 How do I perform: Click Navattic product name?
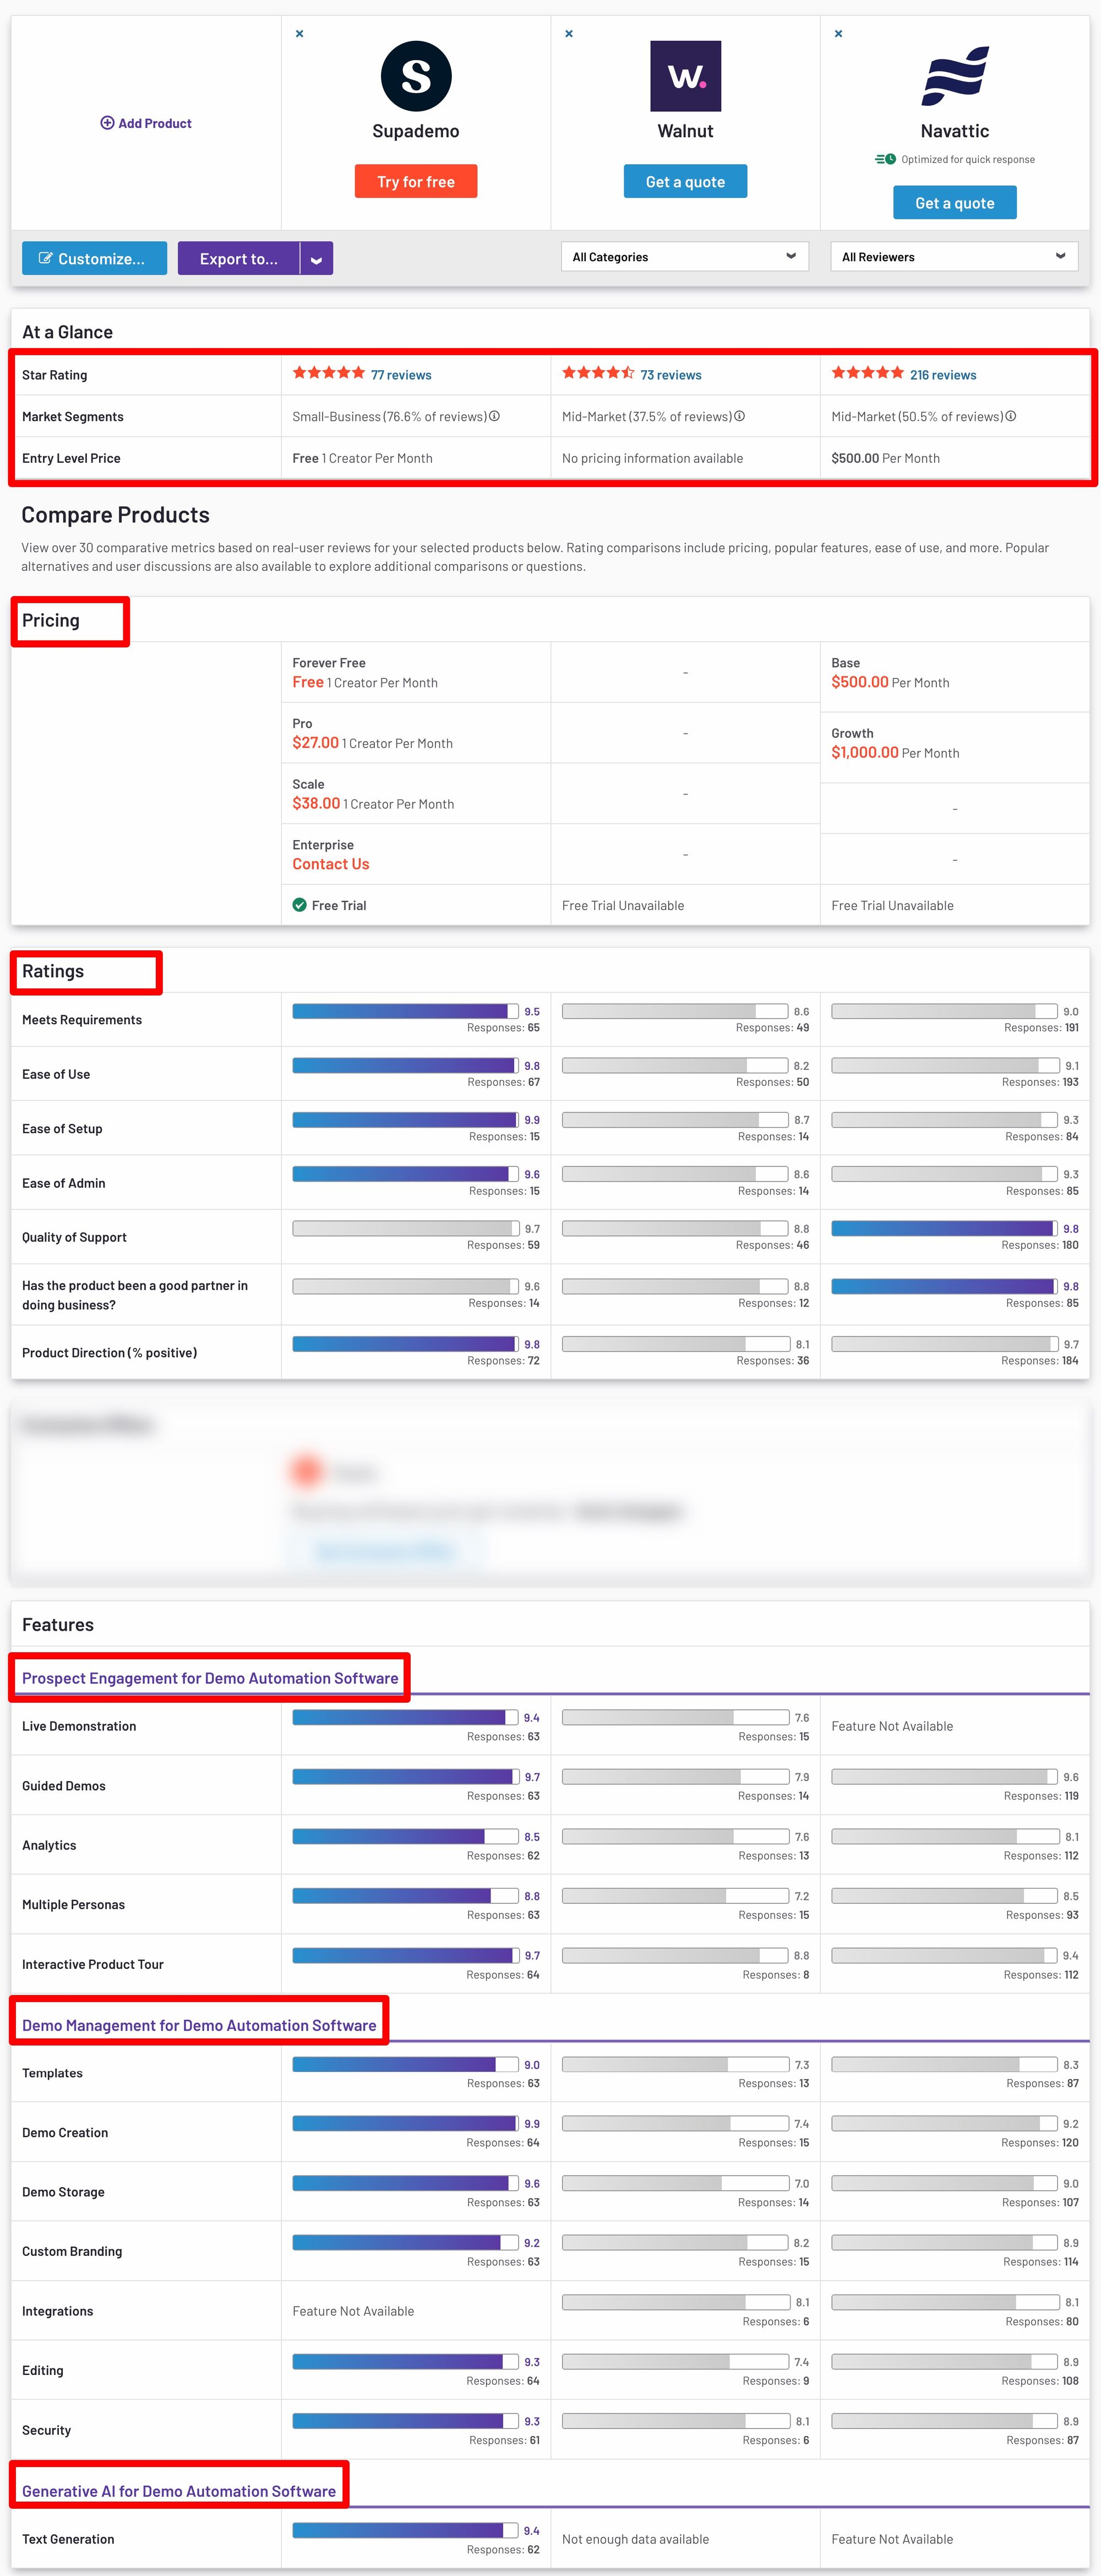tap(955, 131)
